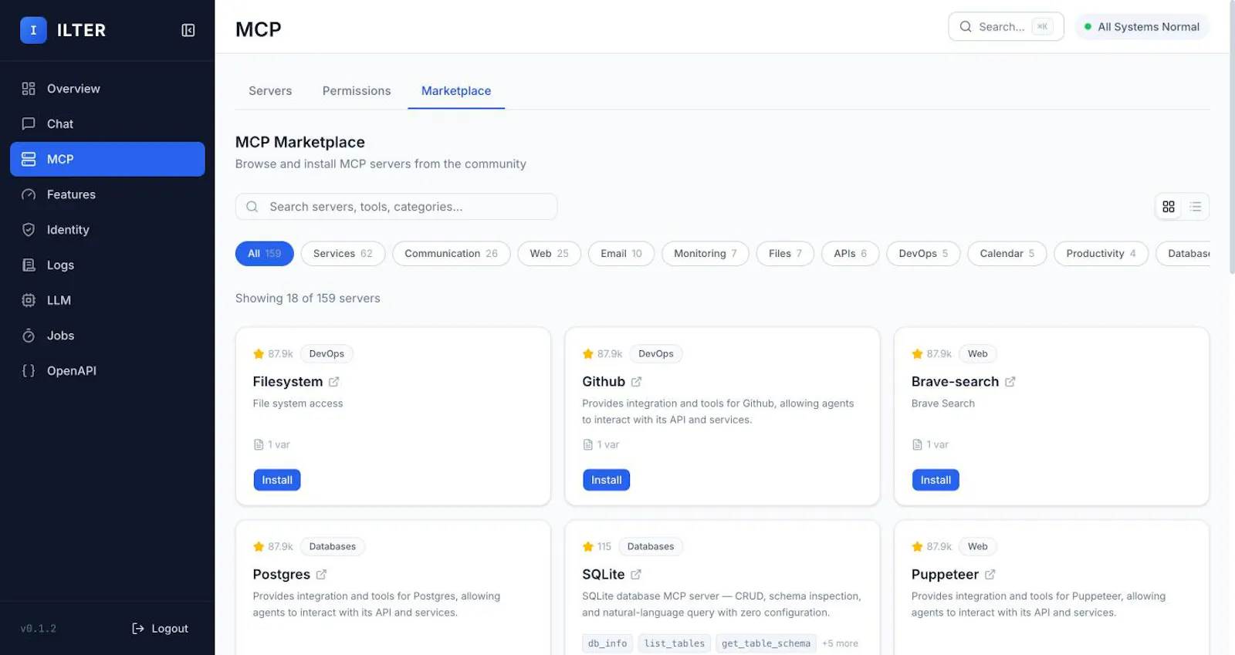
Task: Open Puppeteer external link icon
Action: pyautogui.click(x=990, y=575)
